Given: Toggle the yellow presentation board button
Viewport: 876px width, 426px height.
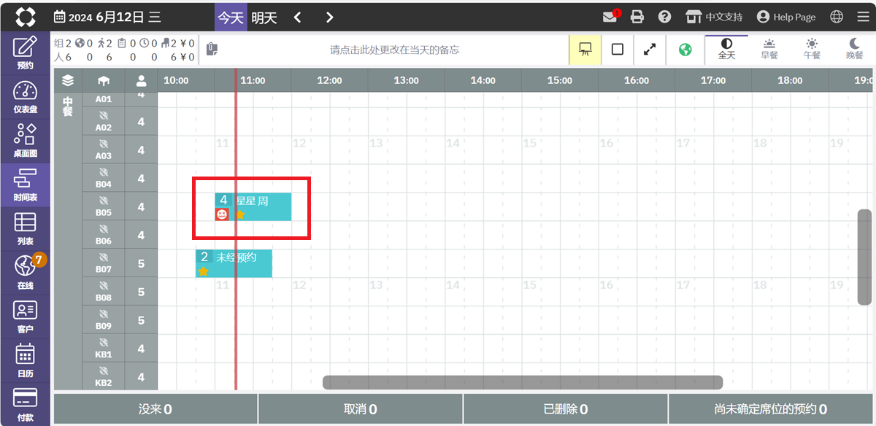Looking at the screenshot, I should 585,50.
